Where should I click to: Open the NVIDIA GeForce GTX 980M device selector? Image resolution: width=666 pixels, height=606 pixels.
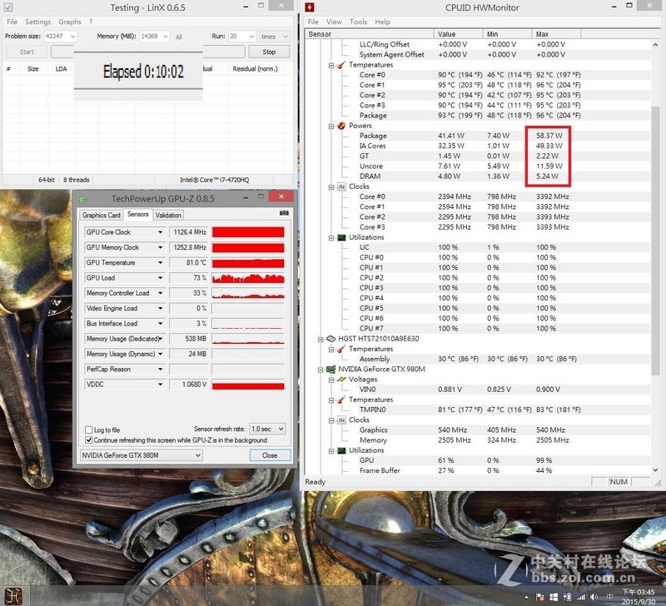[x=140, y=454]
